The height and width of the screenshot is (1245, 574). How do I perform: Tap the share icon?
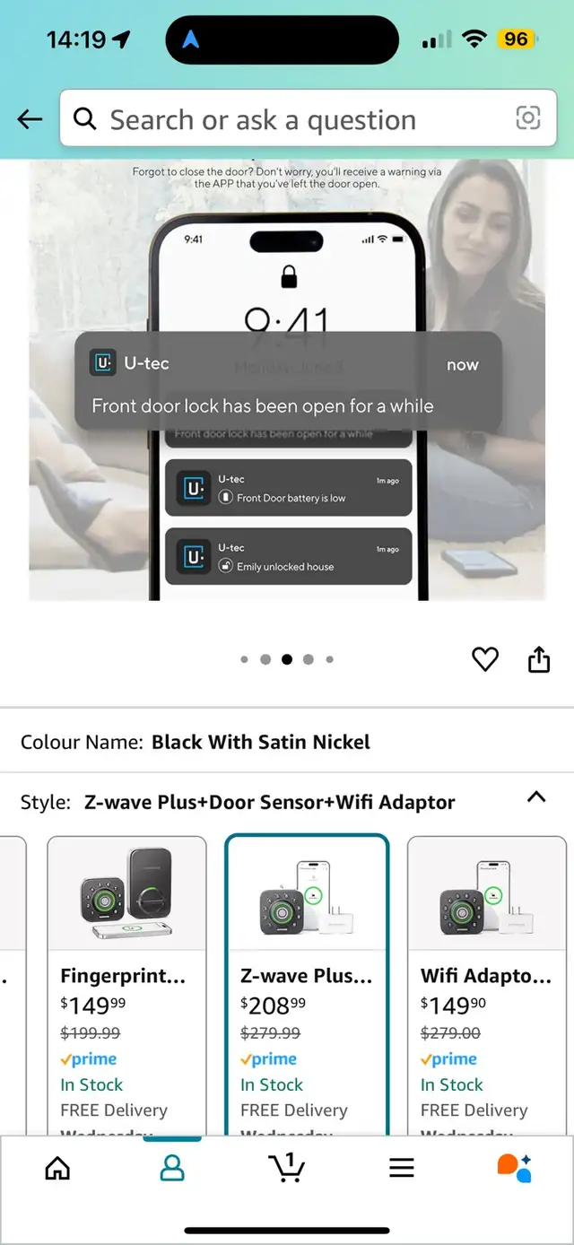click(x=538, y=660)
